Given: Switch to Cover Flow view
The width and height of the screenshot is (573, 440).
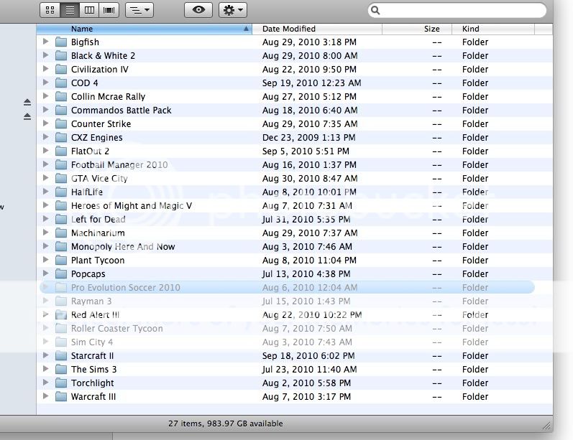Looking at the screenshot, I should tap(109, 10).
